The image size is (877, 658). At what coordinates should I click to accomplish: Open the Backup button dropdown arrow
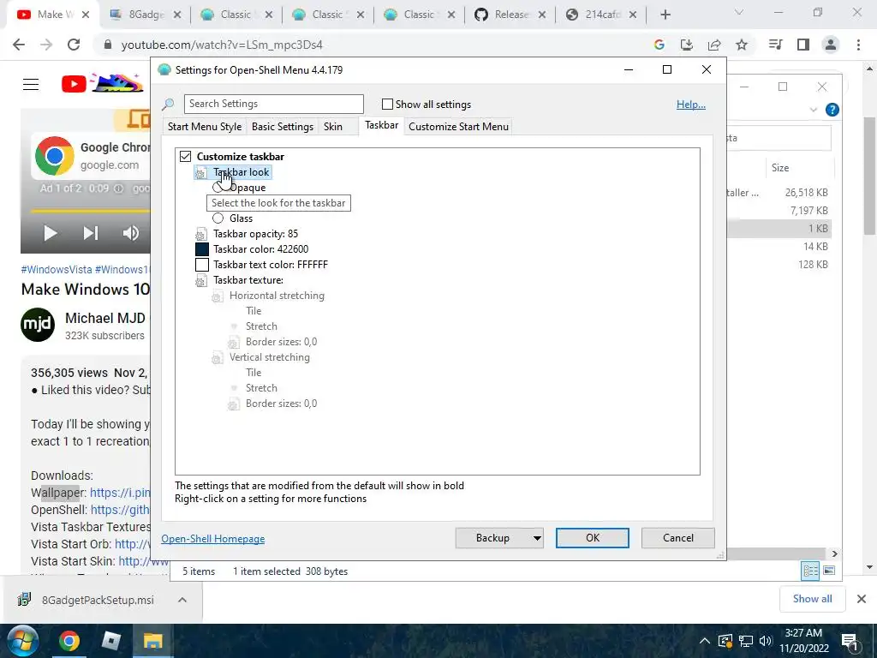click(x=537, y=538)
